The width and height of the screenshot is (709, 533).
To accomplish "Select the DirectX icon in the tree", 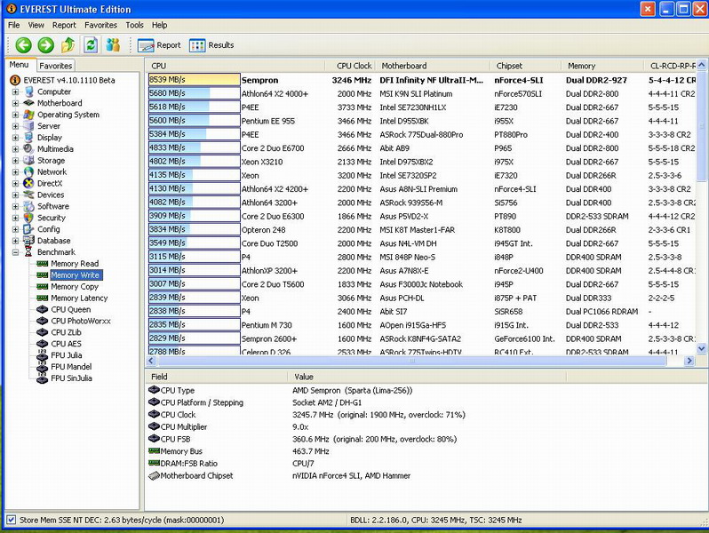I will point(29,183).
